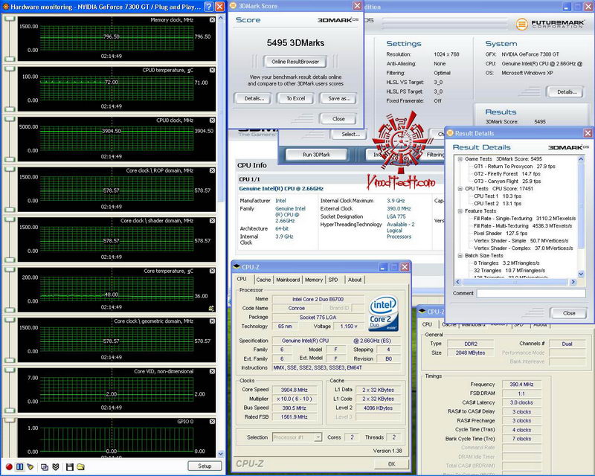This screenshot has width=595, height=476.
Task: Clear monitoring history with the broom icon
Action: click(x=30, y=466)
